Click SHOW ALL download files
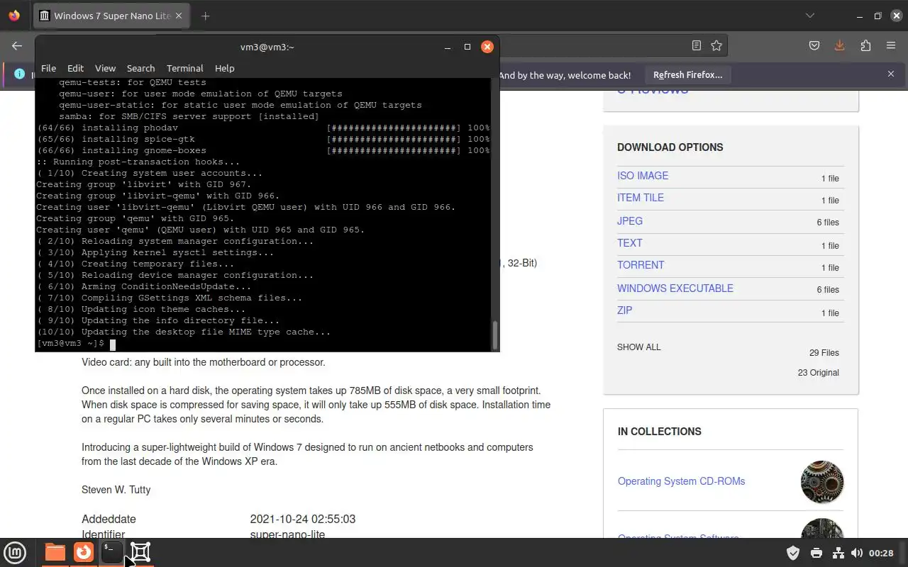This screenshot has height=567, width=908. click(639, 347)
